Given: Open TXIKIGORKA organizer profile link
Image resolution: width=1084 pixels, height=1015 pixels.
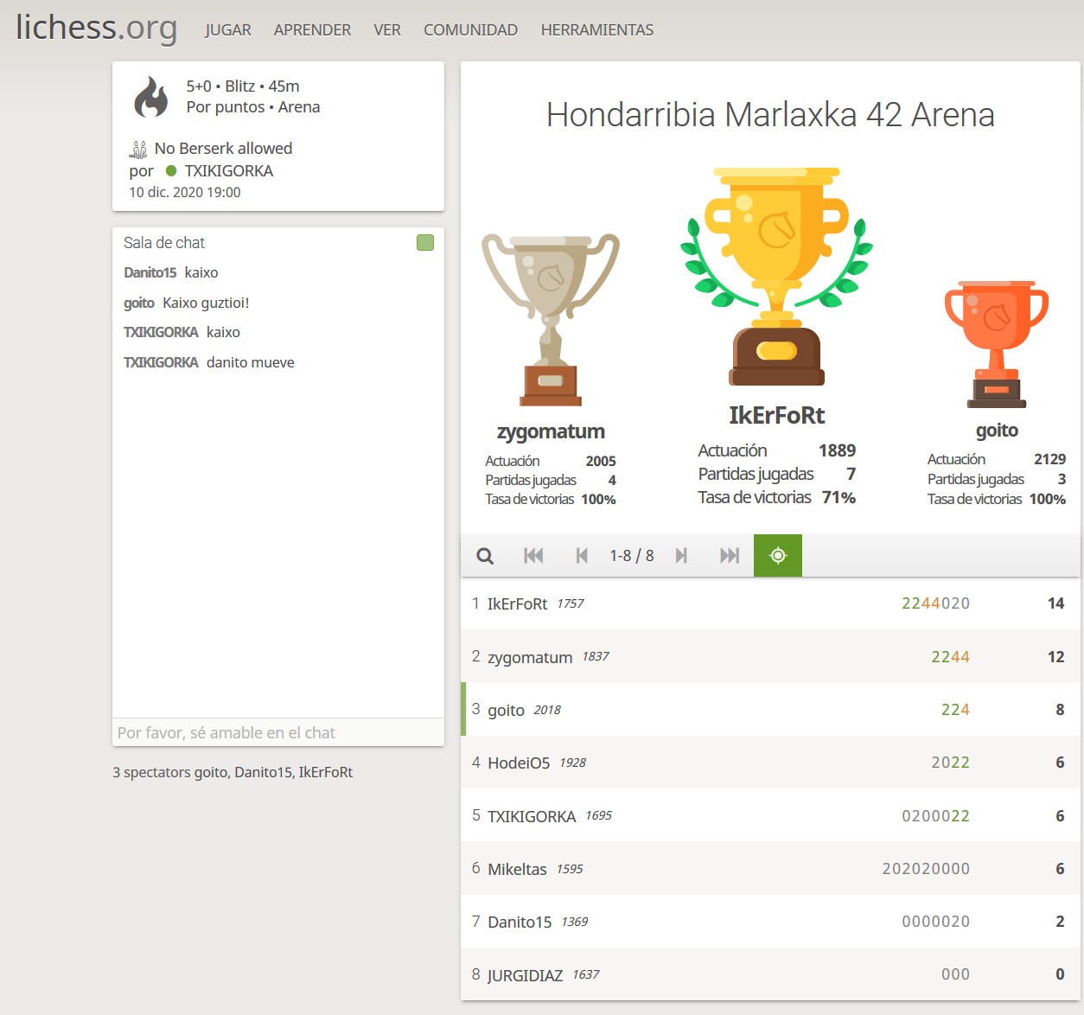Looking at the screenshot, I should click(228, 171).
